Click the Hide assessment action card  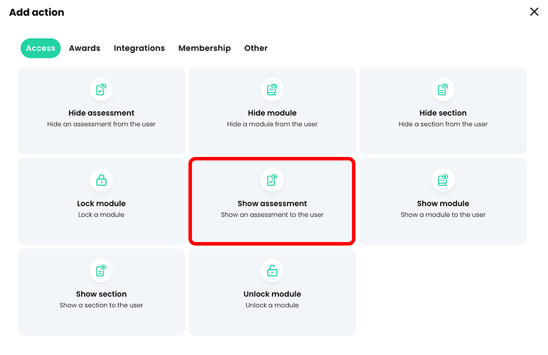point(101,111)
